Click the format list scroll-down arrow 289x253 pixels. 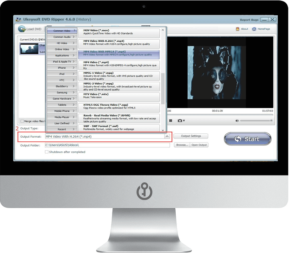click(163, 130)
